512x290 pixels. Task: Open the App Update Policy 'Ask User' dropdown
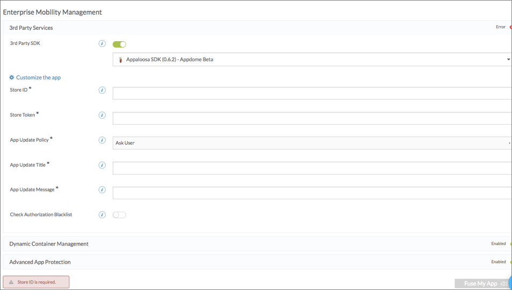point(312,143)
